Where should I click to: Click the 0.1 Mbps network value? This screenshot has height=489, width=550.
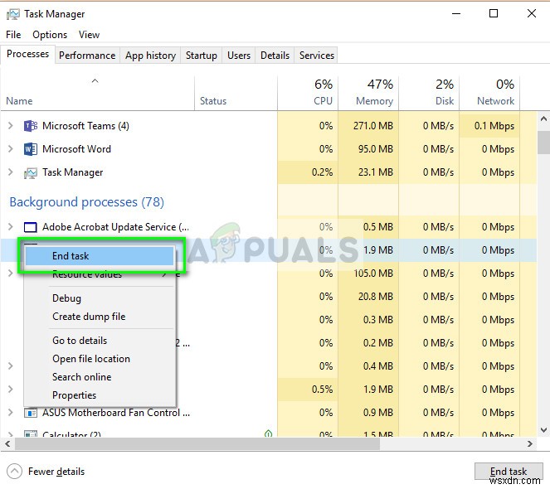tap(494, 126)
